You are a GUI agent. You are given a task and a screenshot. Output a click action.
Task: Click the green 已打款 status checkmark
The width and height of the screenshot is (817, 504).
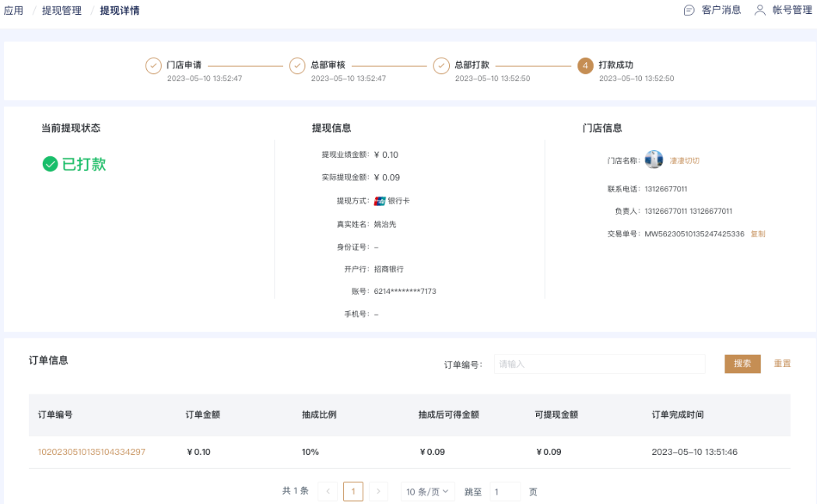(50, 164)
